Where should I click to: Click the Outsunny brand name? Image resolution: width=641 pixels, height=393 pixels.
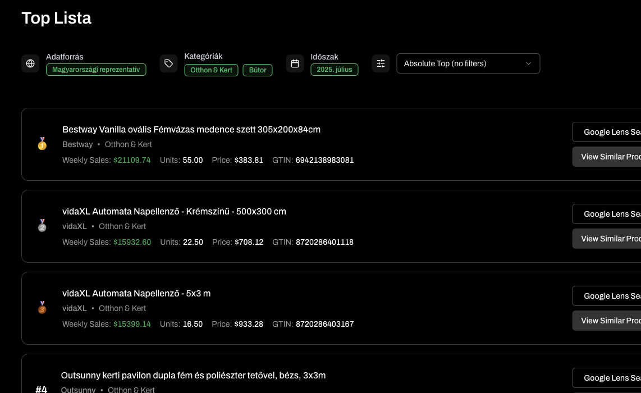(78, 390)
